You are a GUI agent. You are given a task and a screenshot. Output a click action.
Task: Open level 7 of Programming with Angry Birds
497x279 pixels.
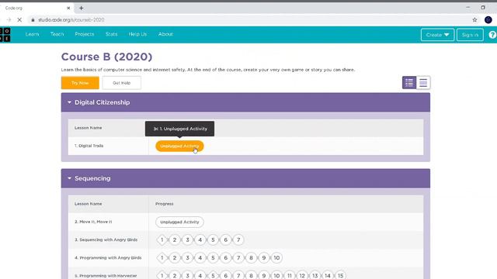tap(238, 258)
